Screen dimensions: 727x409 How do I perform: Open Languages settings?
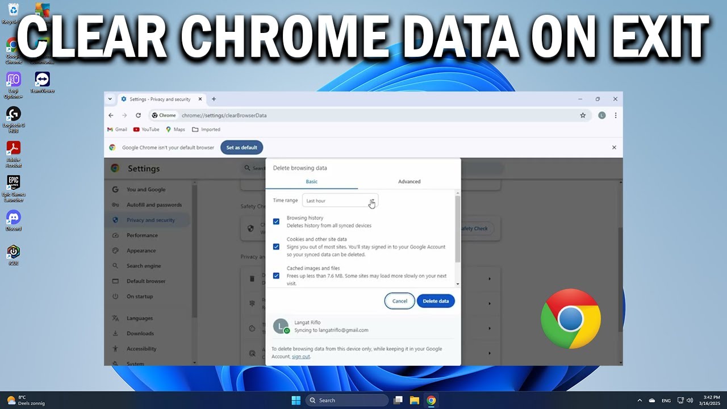coord(140,319)
